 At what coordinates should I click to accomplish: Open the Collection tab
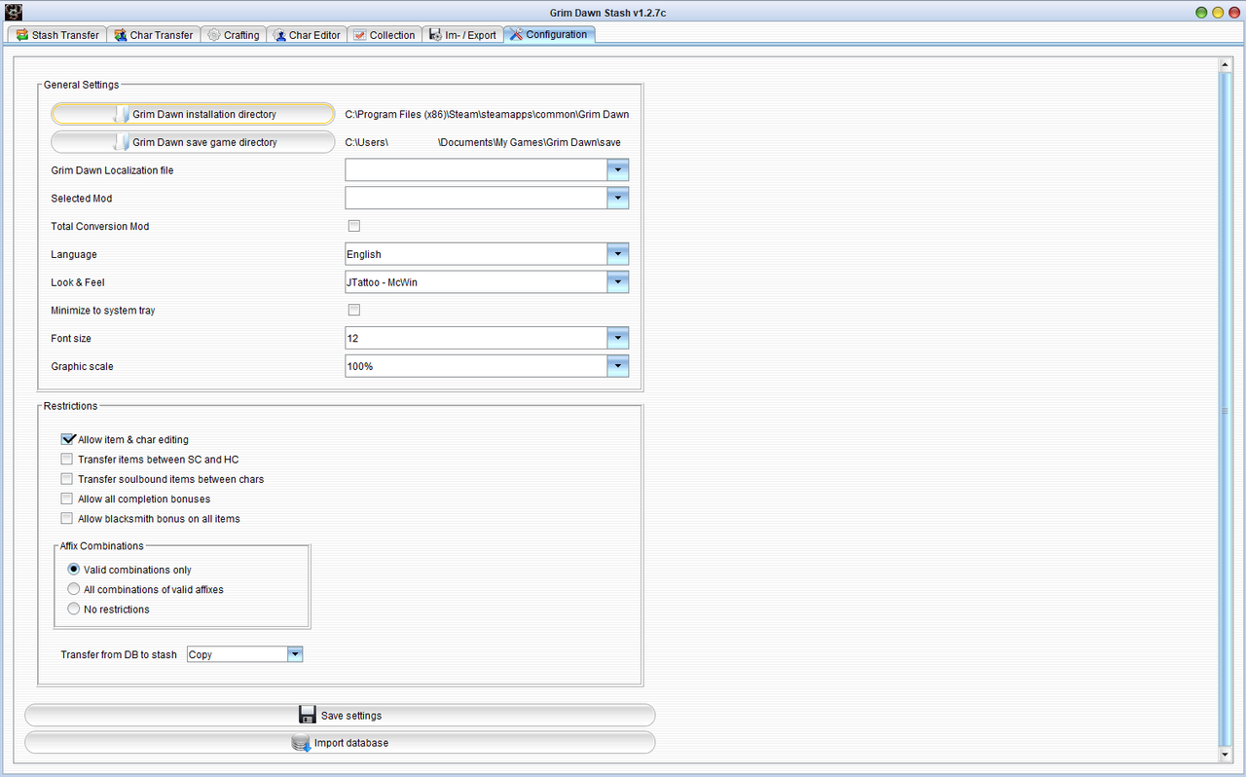(x=385, y=34)
